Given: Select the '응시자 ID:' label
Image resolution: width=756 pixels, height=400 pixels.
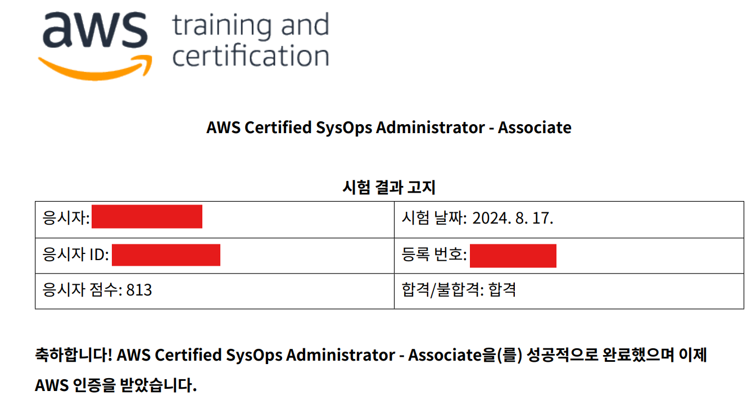Looking at the screenshot, I should tap(76, 255).
